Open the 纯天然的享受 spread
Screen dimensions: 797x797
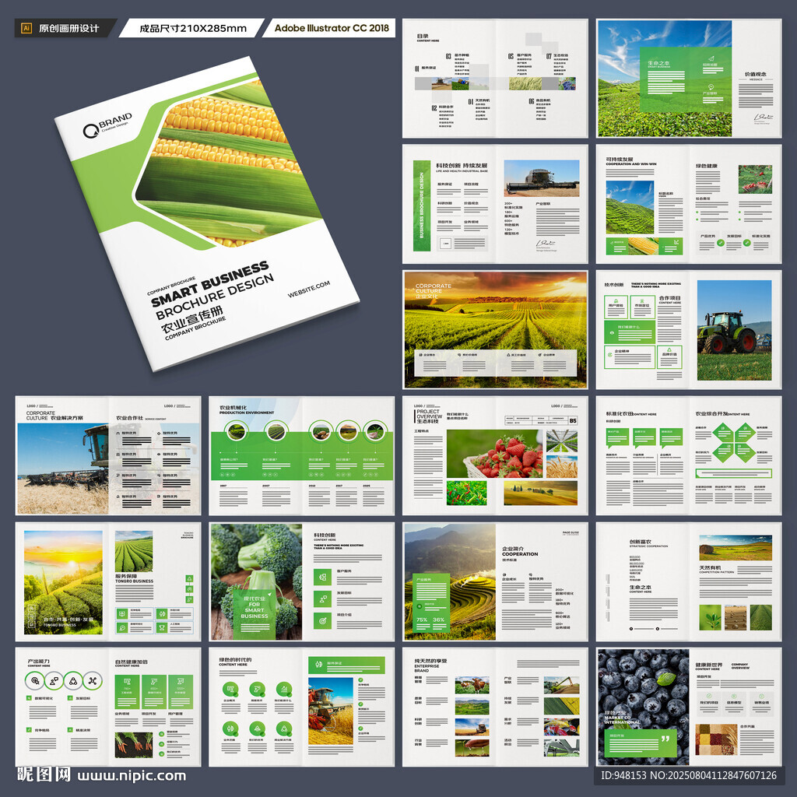click(495, 707)
